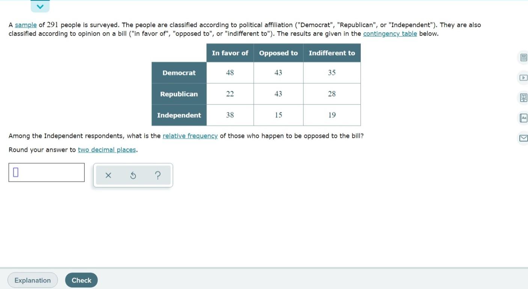Screen dimensions: 528x289
Task: Open the e-book textbook resource
Action: (x=523, y=97)
